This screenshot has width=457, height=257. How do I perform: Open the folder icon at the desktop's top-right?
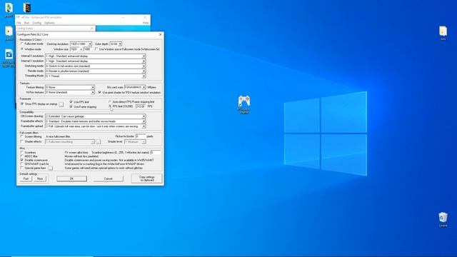(443, 33)
